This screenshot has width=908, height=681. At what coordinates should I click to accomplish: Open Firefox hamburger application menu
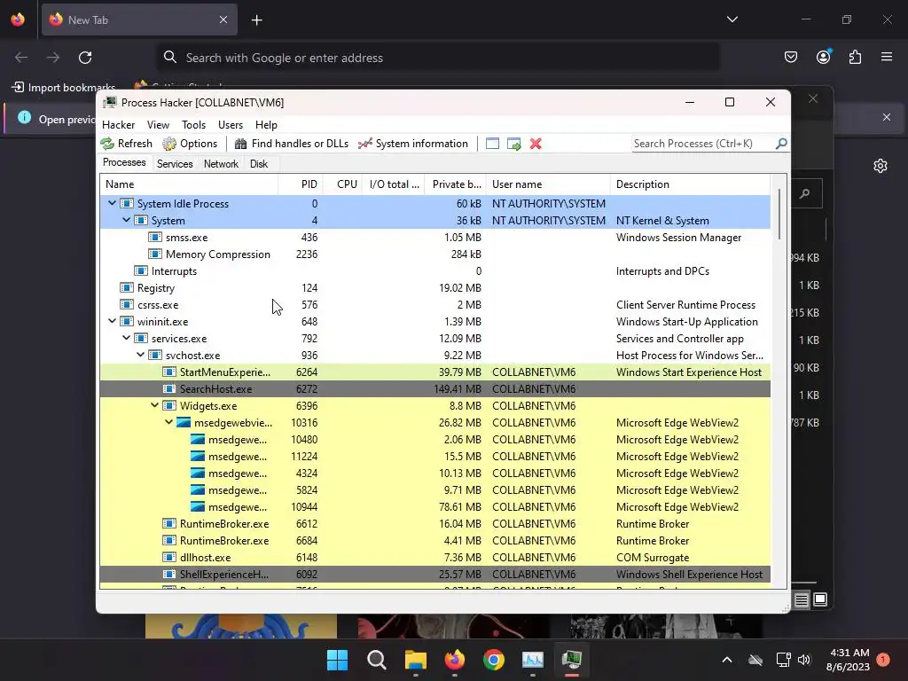coord(887,57)
